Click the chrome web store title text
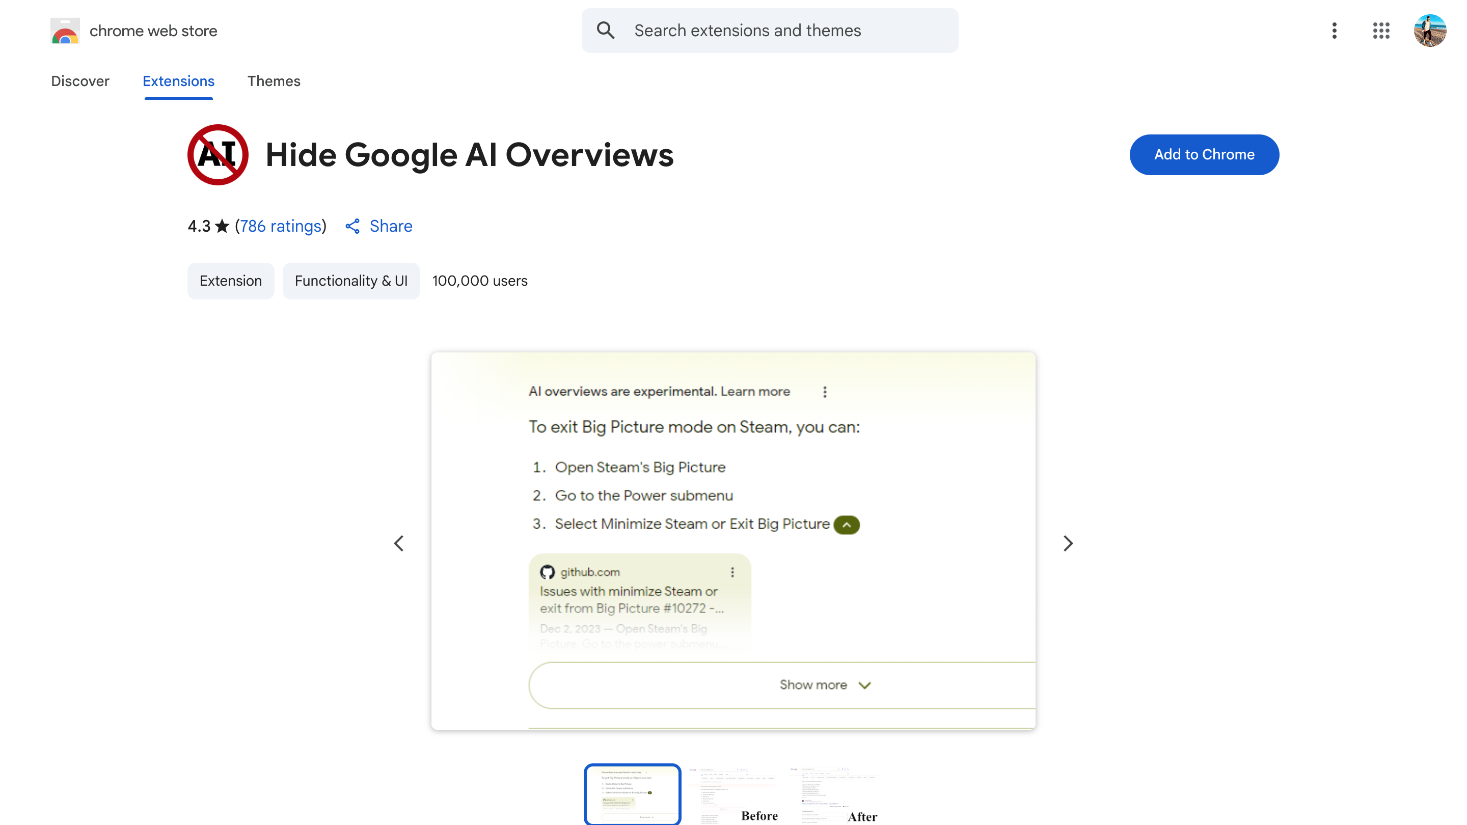The image size is (1467, 825). point(153,31)
